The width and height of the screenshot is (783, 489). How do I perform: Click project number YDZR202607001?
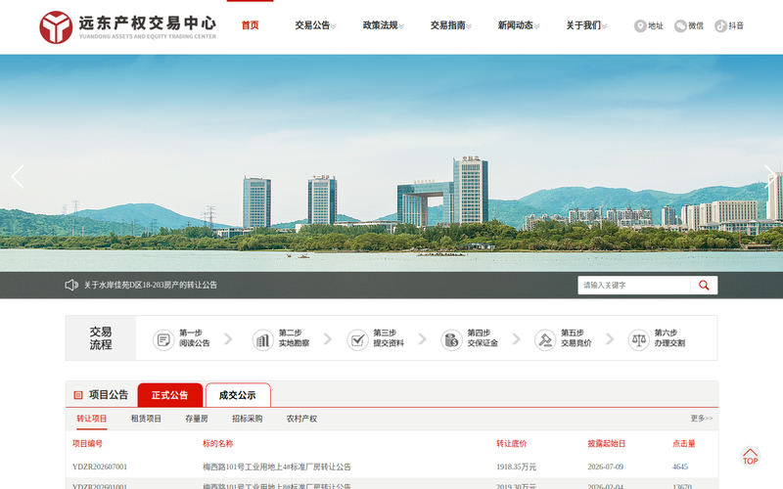click(100, 467)
